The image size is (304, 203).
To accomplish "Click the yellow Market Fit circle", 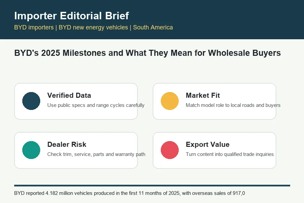I will click(x=170, y=101).
